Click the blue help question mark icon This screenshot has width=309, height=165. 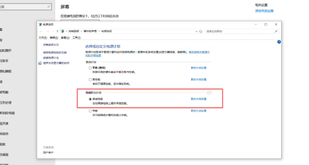point(279,42)
